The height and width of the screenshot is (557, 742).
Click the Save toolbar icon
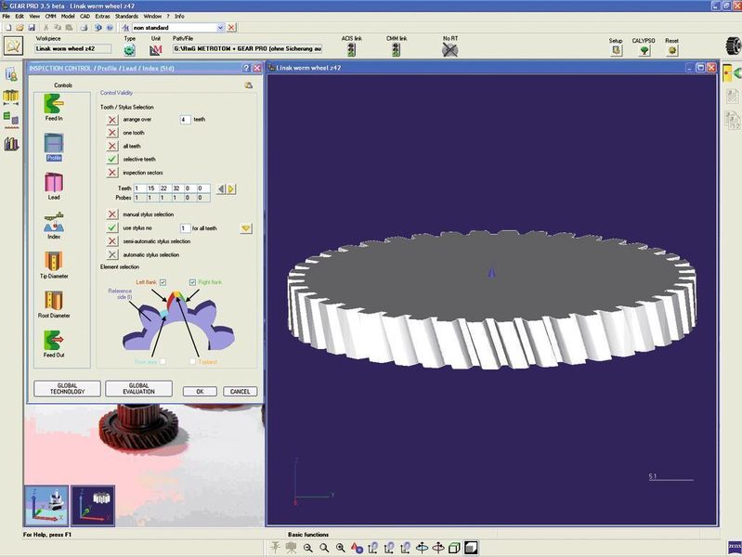point(32,28)
